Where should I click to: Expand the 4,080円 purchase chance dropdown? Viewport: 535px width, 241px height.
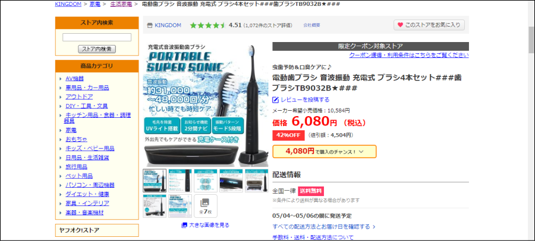[x=324, y=152]
